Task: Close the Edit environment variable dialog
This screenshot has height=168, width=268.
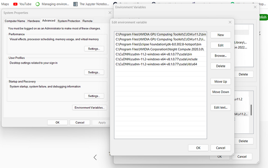Action: pos(230,22)
